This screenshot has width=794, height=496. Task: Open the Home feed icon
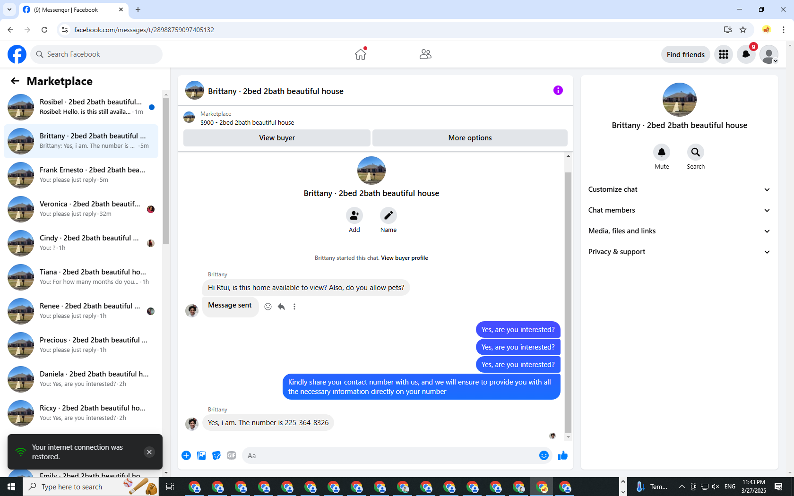[361, 54]
